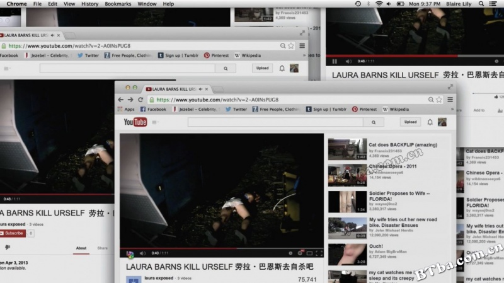Image resolution: width=504 pixels, height=283 pixels.
Task: Select LAURA BARNS tab in front window
Action: (174, 89)
